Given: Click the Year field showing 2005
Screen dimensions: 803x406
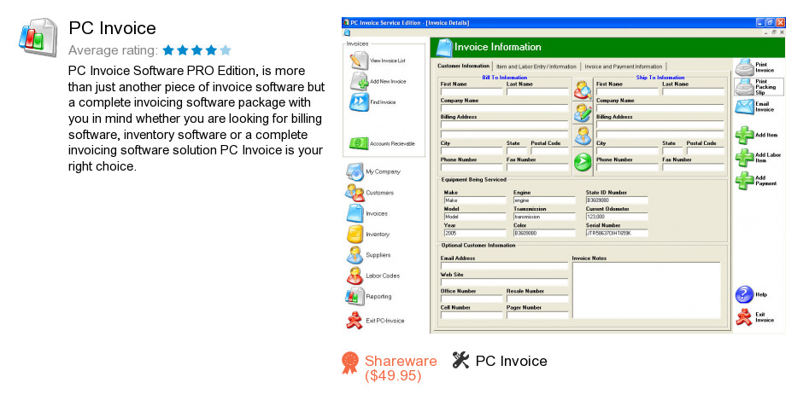Looking at the screenshot, I should (475, 233).
